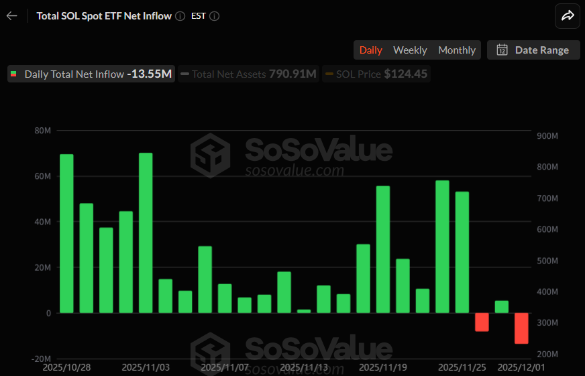This screenshot has width=585, height=376.
Task: Click the share arrow icon
Action: [x=567, y=16]
